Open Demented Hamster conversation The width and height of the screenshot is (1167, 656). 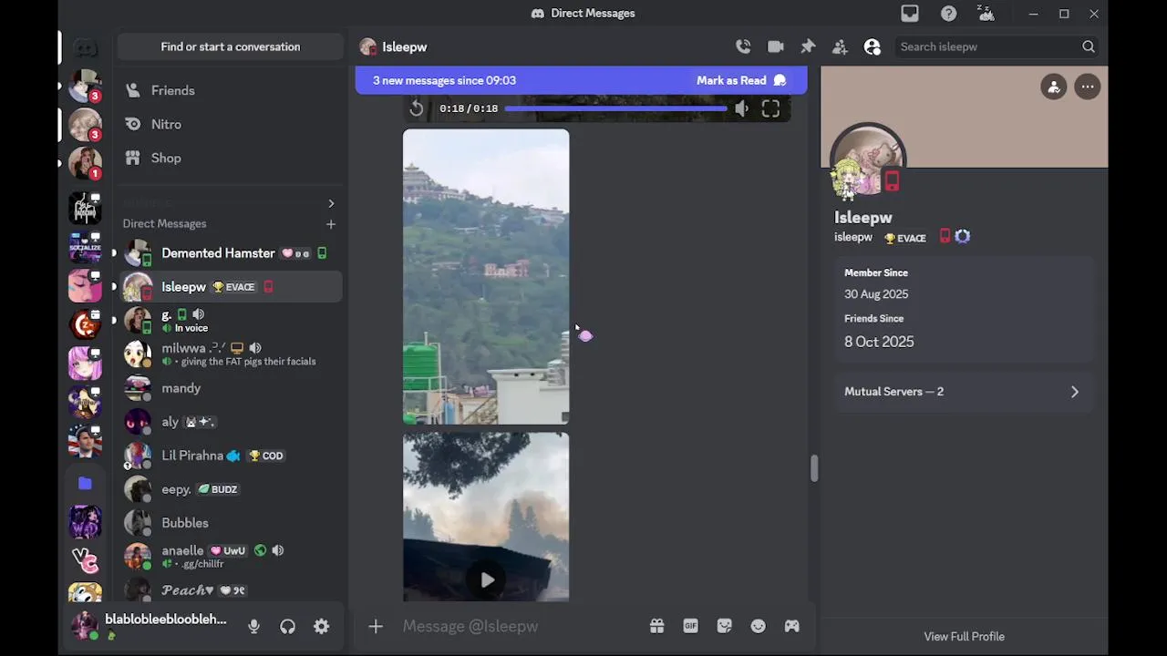[x=230, y=253]
